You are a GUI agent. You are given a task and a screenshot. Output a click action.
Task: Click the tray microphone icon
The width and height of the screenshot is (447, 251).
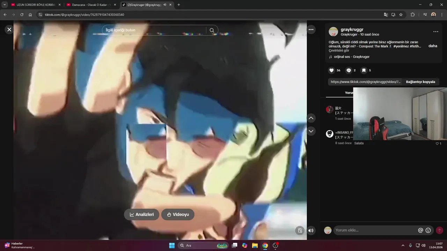tap(410, 245)
